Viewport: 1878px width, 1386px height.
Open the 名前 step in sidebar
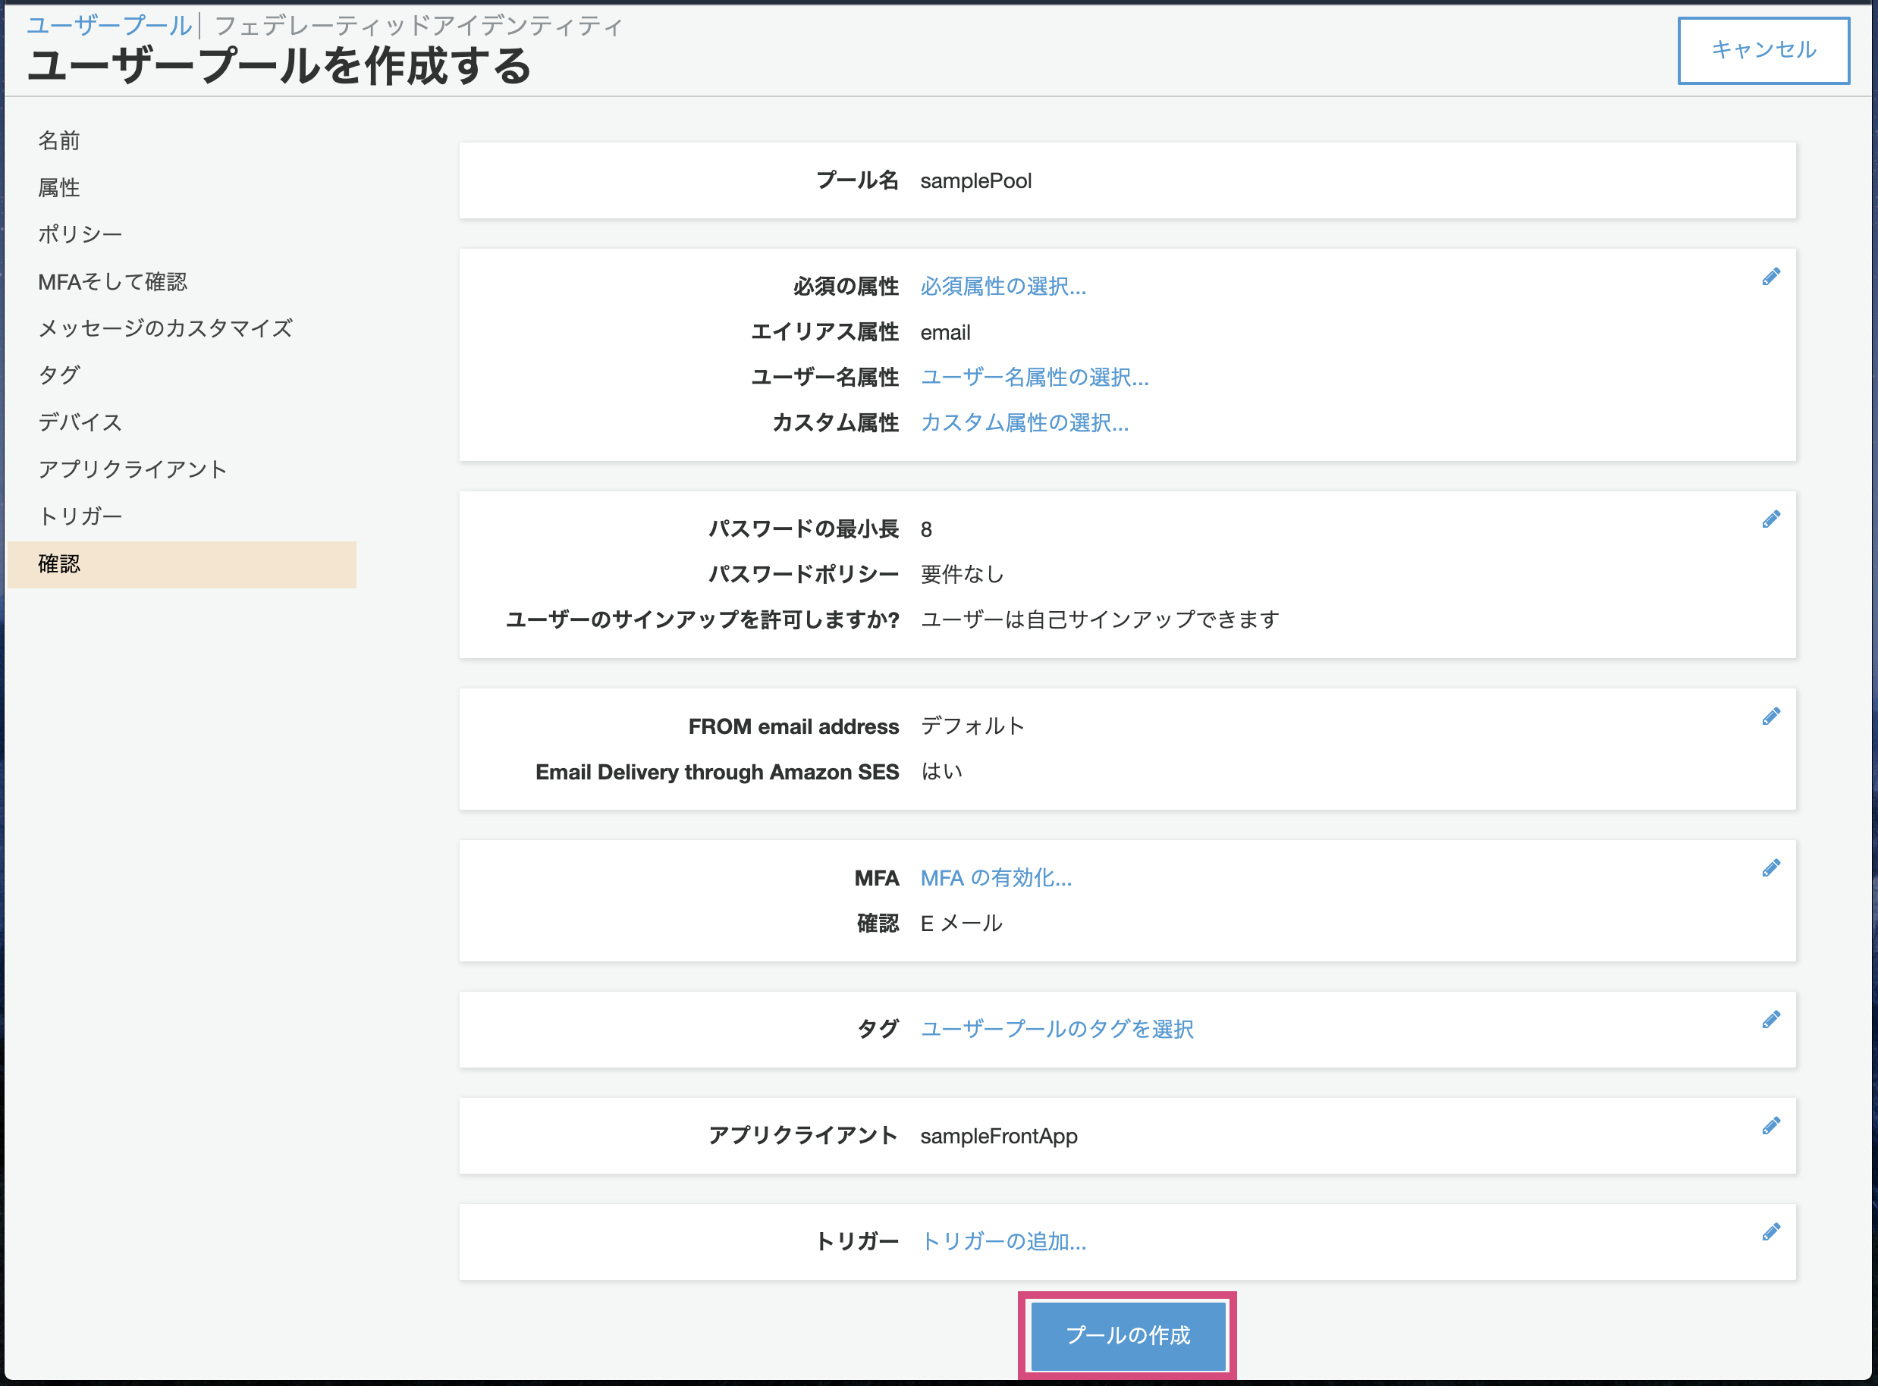coord(58,140)
